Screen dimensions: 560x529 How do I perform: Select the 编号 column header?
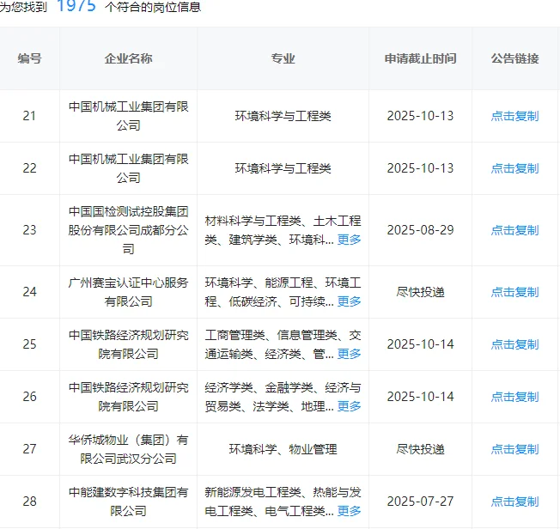coord(30,58)
